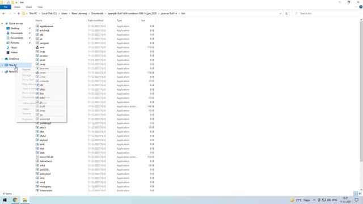Click 'java-se-8u41-ri' in the address path

(x=169, y=14)
